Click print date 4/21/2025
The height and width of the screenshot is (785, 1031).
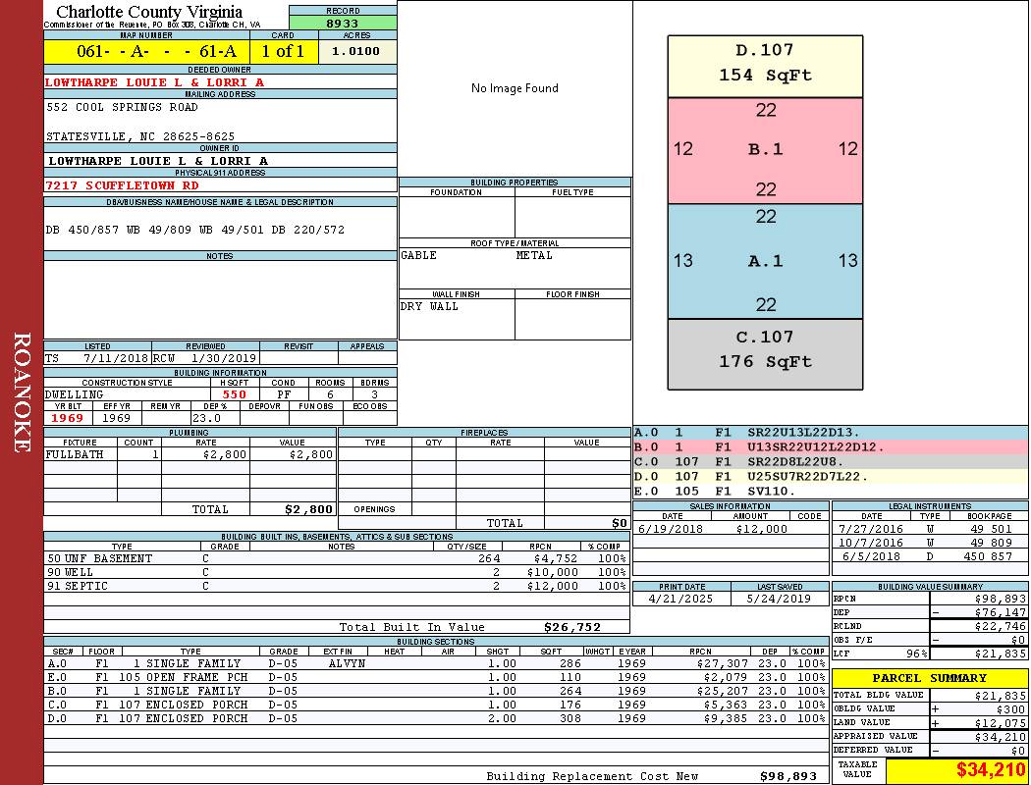click(x=680, y=600)
